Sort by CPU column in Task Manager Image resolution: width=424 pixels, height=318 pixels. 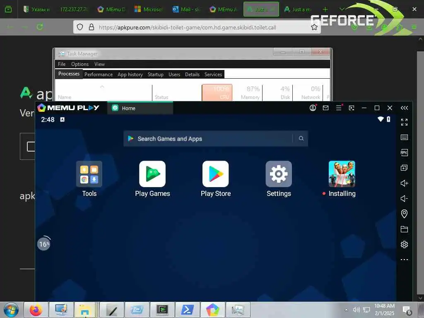[x=217, y=93]
